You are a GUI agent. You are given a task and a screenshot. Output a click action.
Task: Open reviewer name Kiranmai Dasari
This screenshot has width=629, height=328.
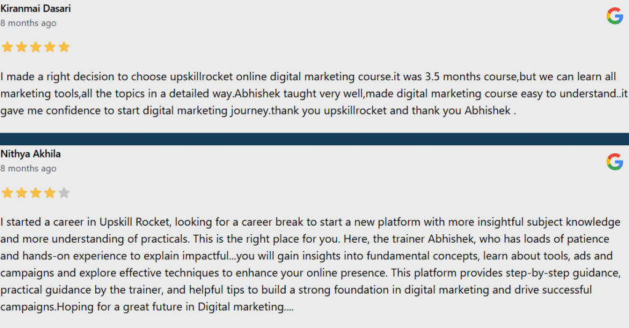click(x=35, y=9)
